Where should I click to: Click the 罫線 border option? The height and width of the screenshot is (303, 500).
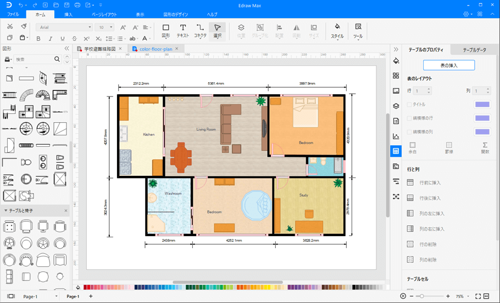point(449,148)
